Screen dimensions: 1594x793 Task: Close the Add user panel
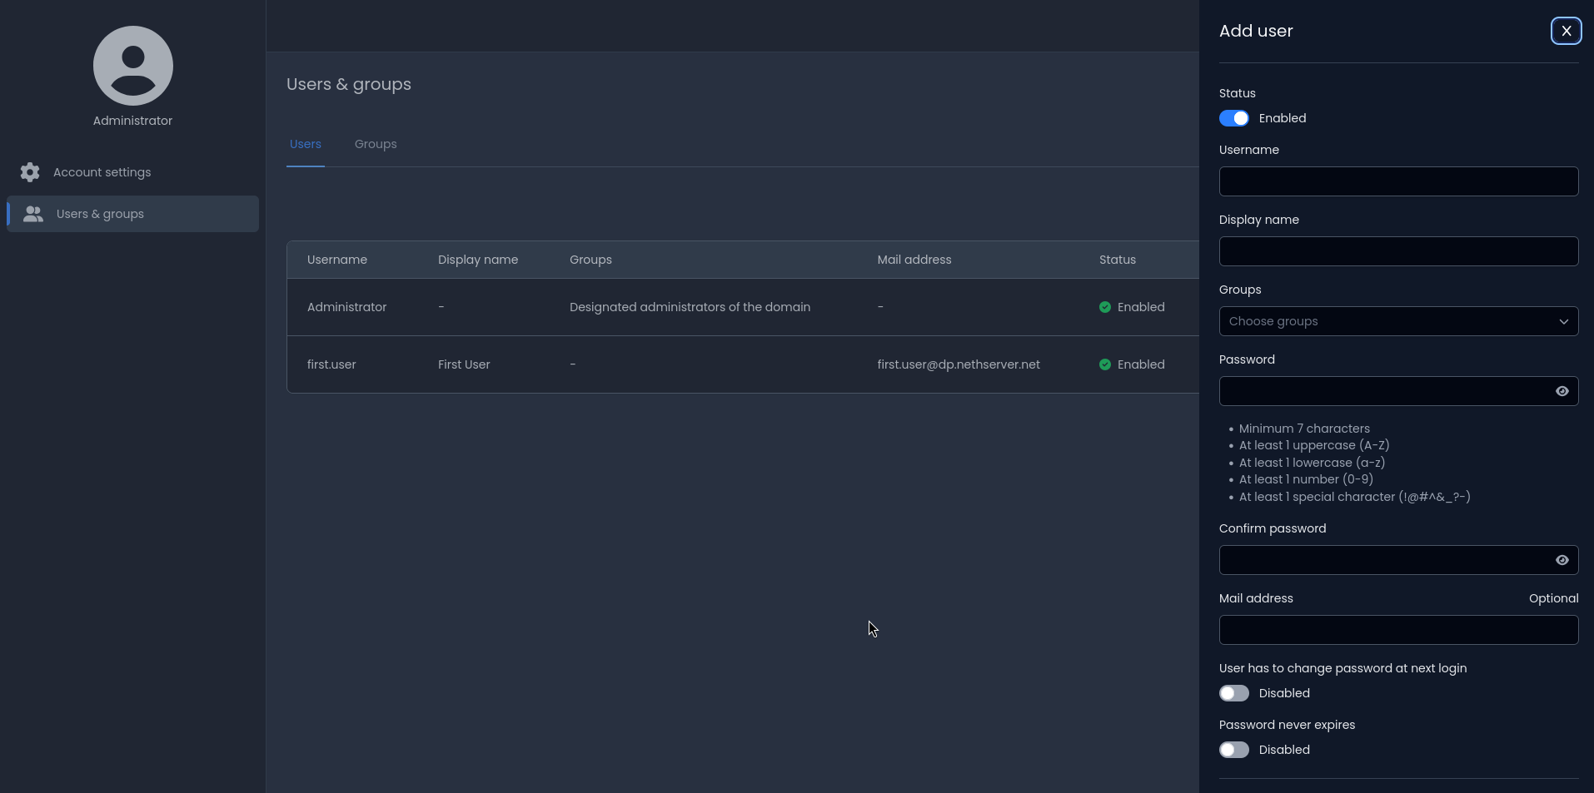1566,31
